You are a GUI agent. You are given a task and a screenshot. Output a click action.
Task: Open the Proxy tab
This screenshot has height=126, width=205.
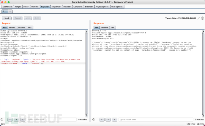pos(26,7)
